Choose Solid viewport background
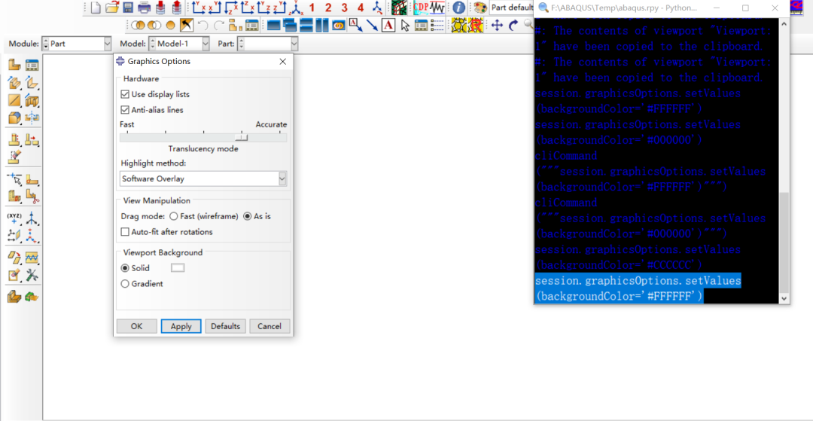 [x=124, y=268]
